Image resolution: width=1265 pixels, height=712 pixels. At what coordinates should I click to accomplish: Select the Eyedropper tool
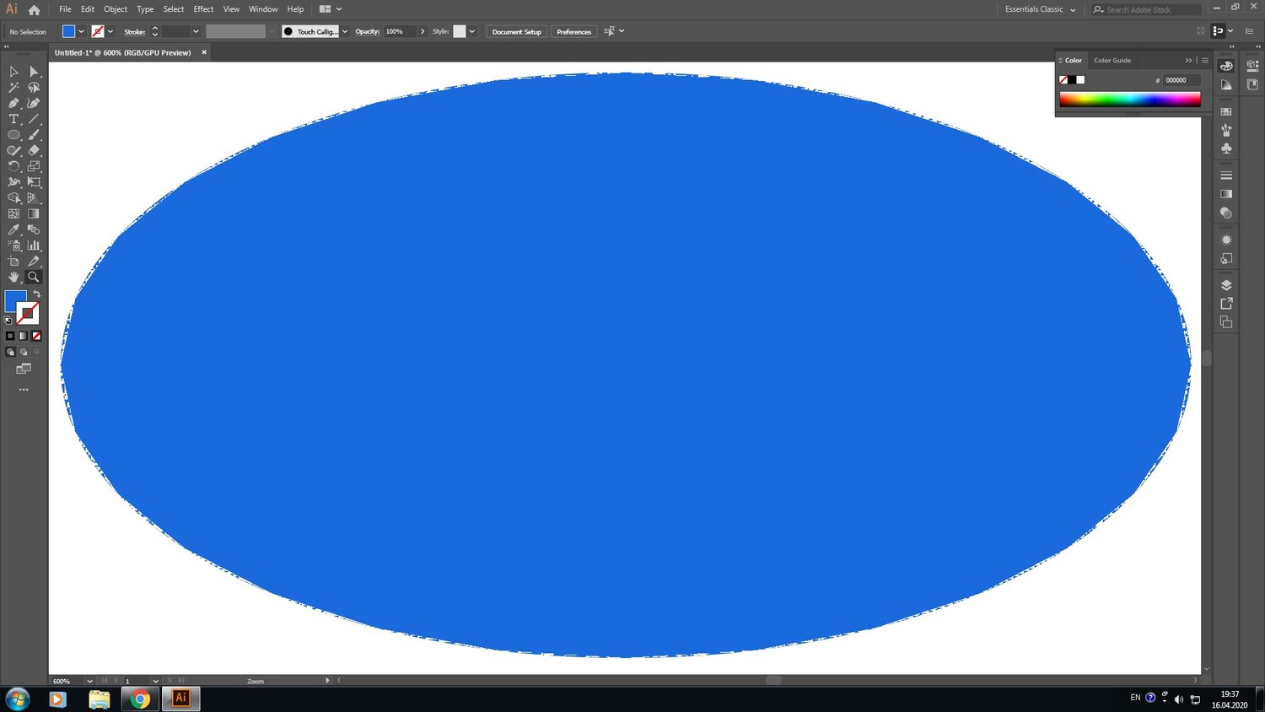13,229
